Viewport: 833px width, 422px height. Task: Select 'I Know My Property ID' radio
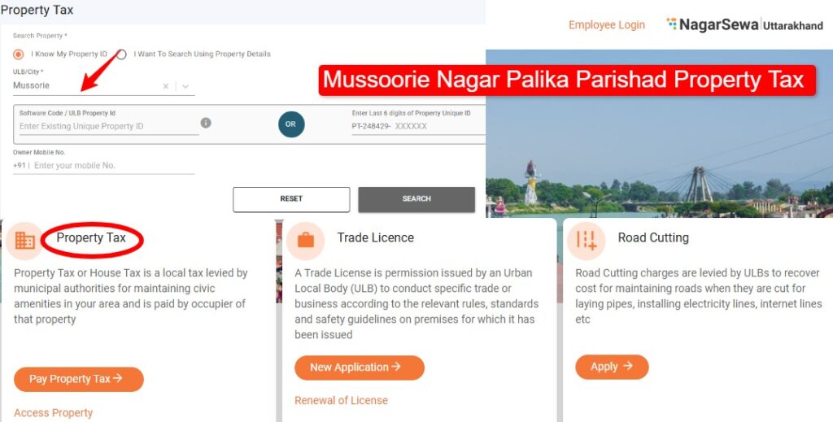click(19, 54)
